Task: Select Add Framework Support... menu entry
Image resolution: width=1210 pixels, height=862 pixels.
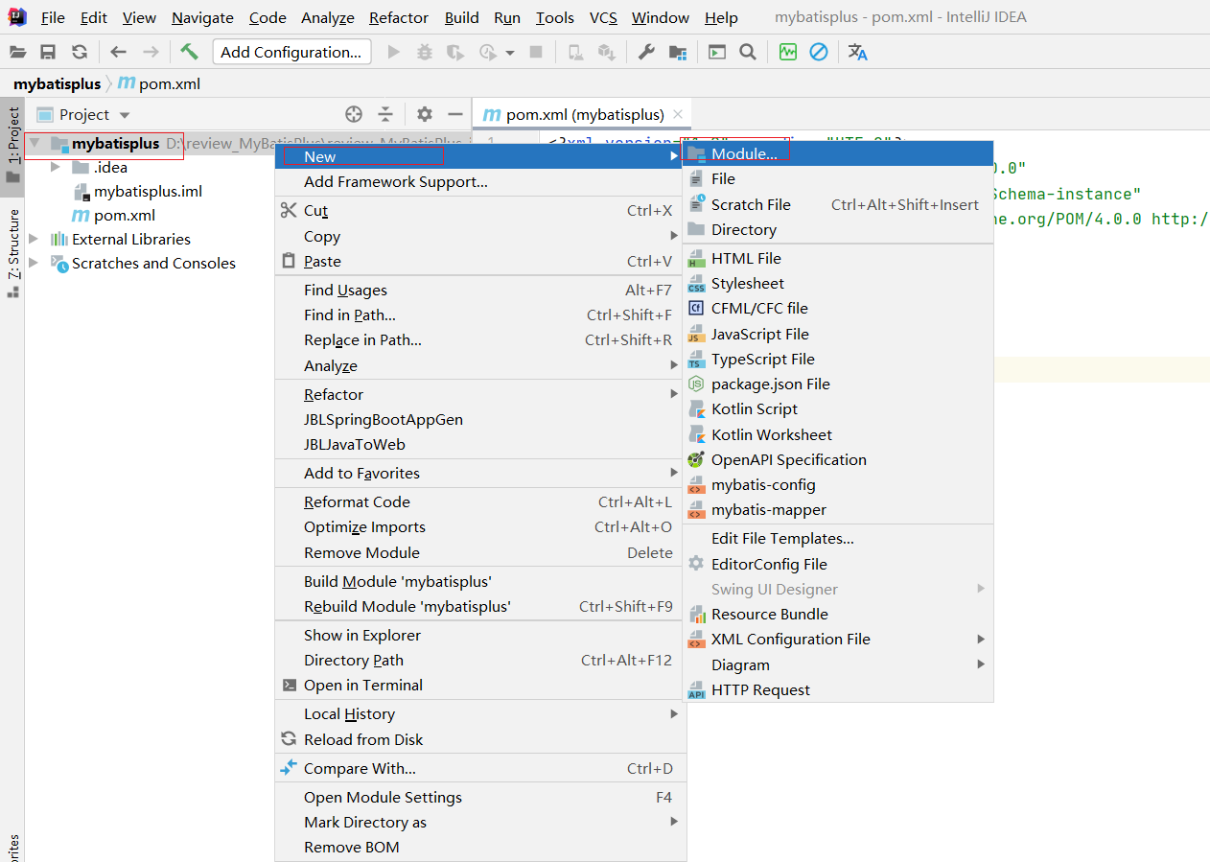Action: click(479, 181)
